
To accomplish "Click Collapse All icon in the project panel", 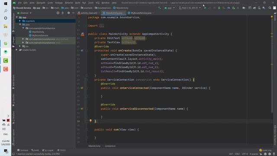I will coord(62,13).
